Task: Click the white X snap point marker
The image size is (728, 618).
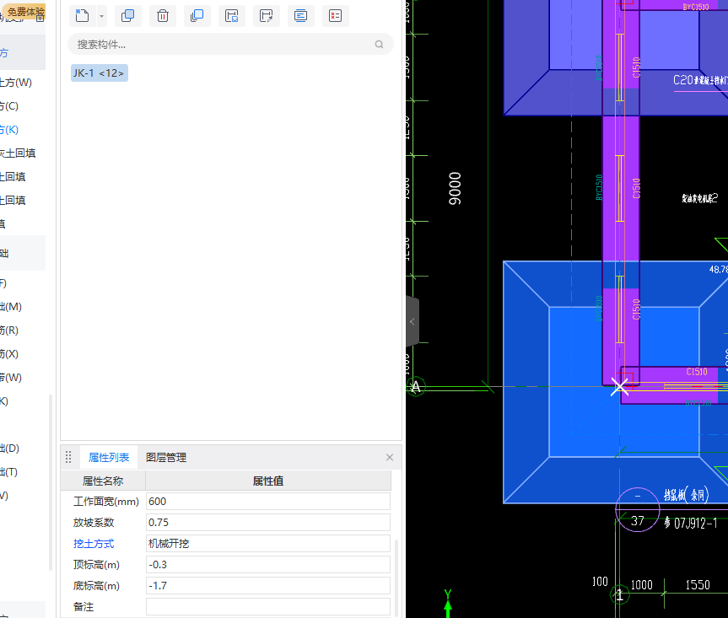Action: [619, 386]
